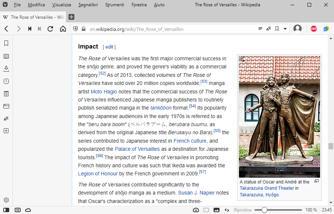View site security padlock info
This screenshot has width=334, height=214.
coord(84,29)
